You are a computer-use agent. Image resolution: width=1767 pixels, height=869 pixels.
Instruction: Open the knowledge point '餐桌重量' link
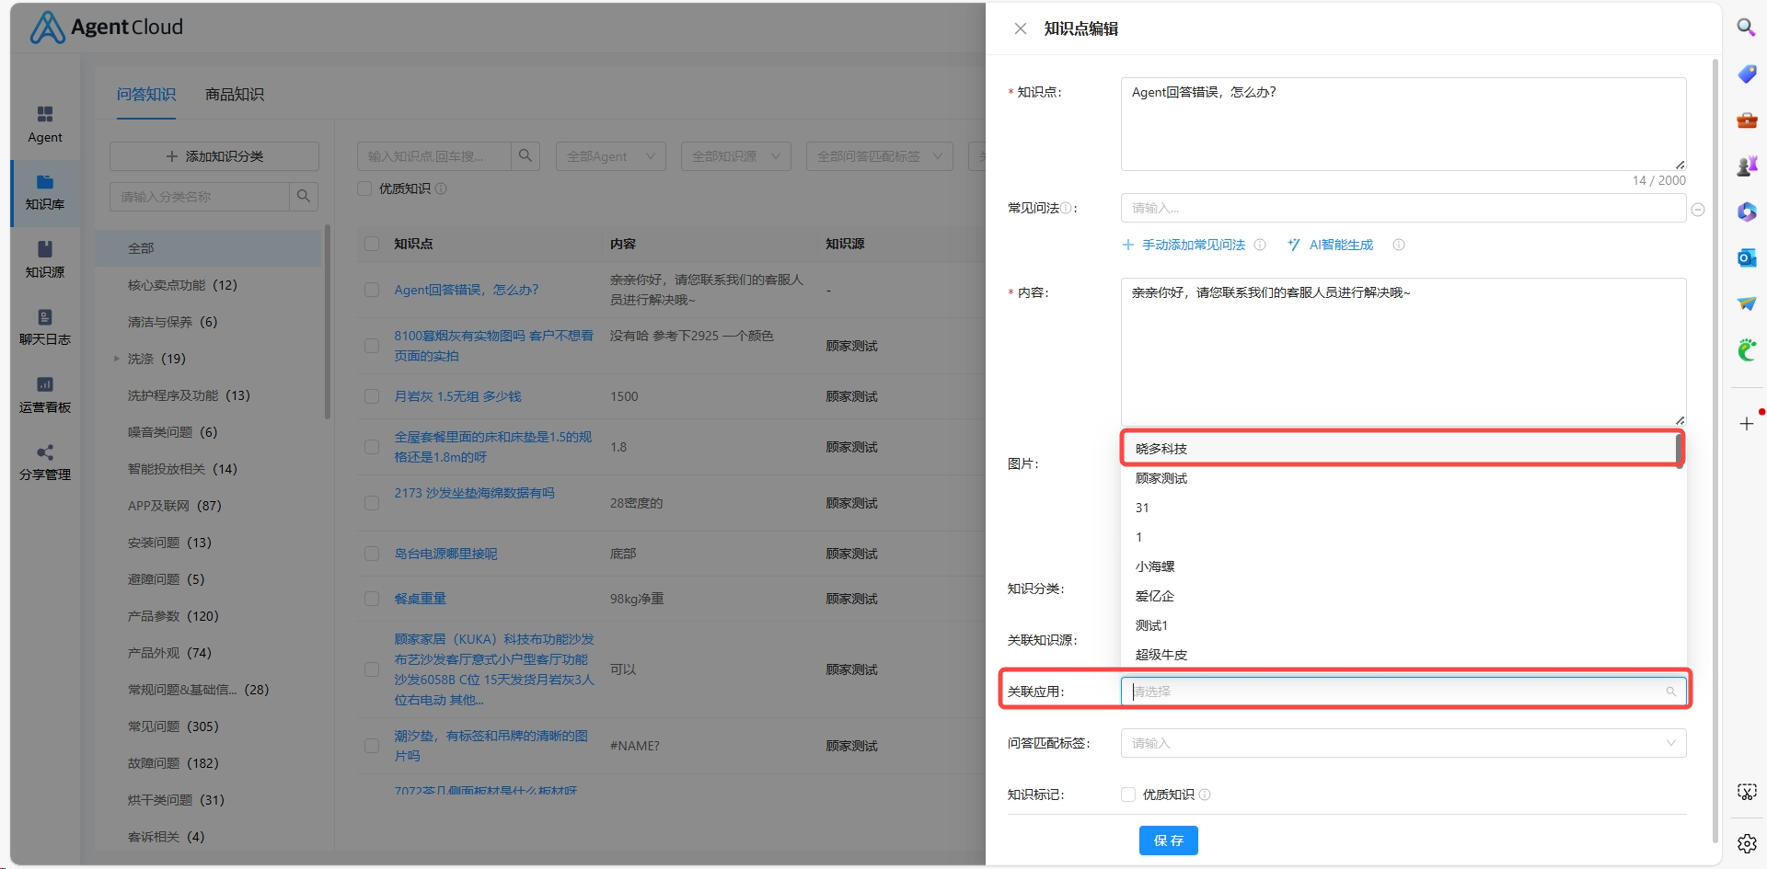421,599
